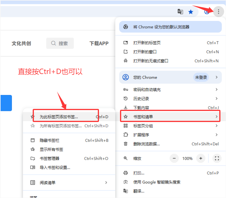The height and width of the screenshot is (198, 226).
Task: Click the translate page icon in address bar
Action: click(x=180, y=12)
